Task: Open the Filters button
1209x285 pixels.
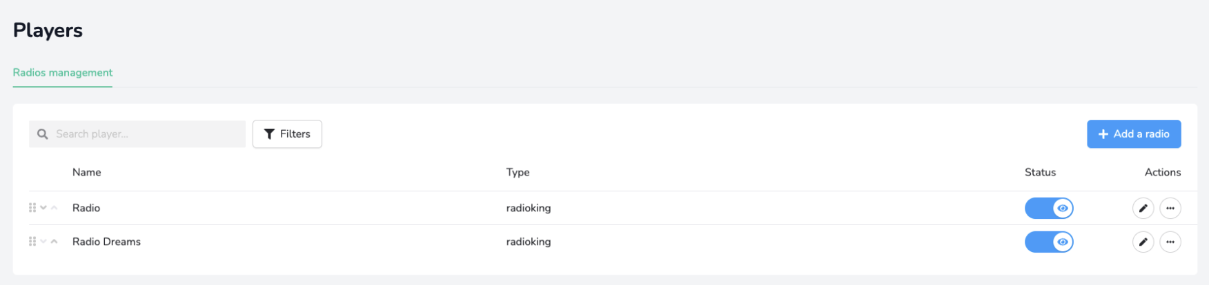Action: pos(287,134)
